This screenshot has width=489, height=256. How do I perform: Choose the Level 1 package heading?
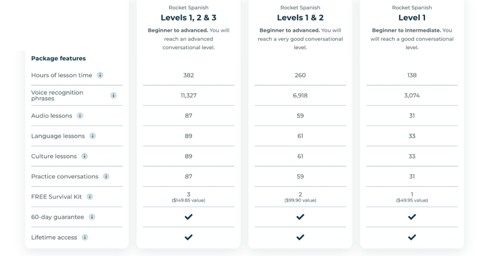pyautogui.click(x=412, y=18)
